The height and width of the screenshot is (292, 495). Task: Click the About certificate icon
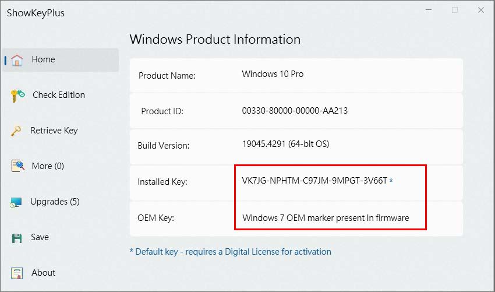(17, 273)
